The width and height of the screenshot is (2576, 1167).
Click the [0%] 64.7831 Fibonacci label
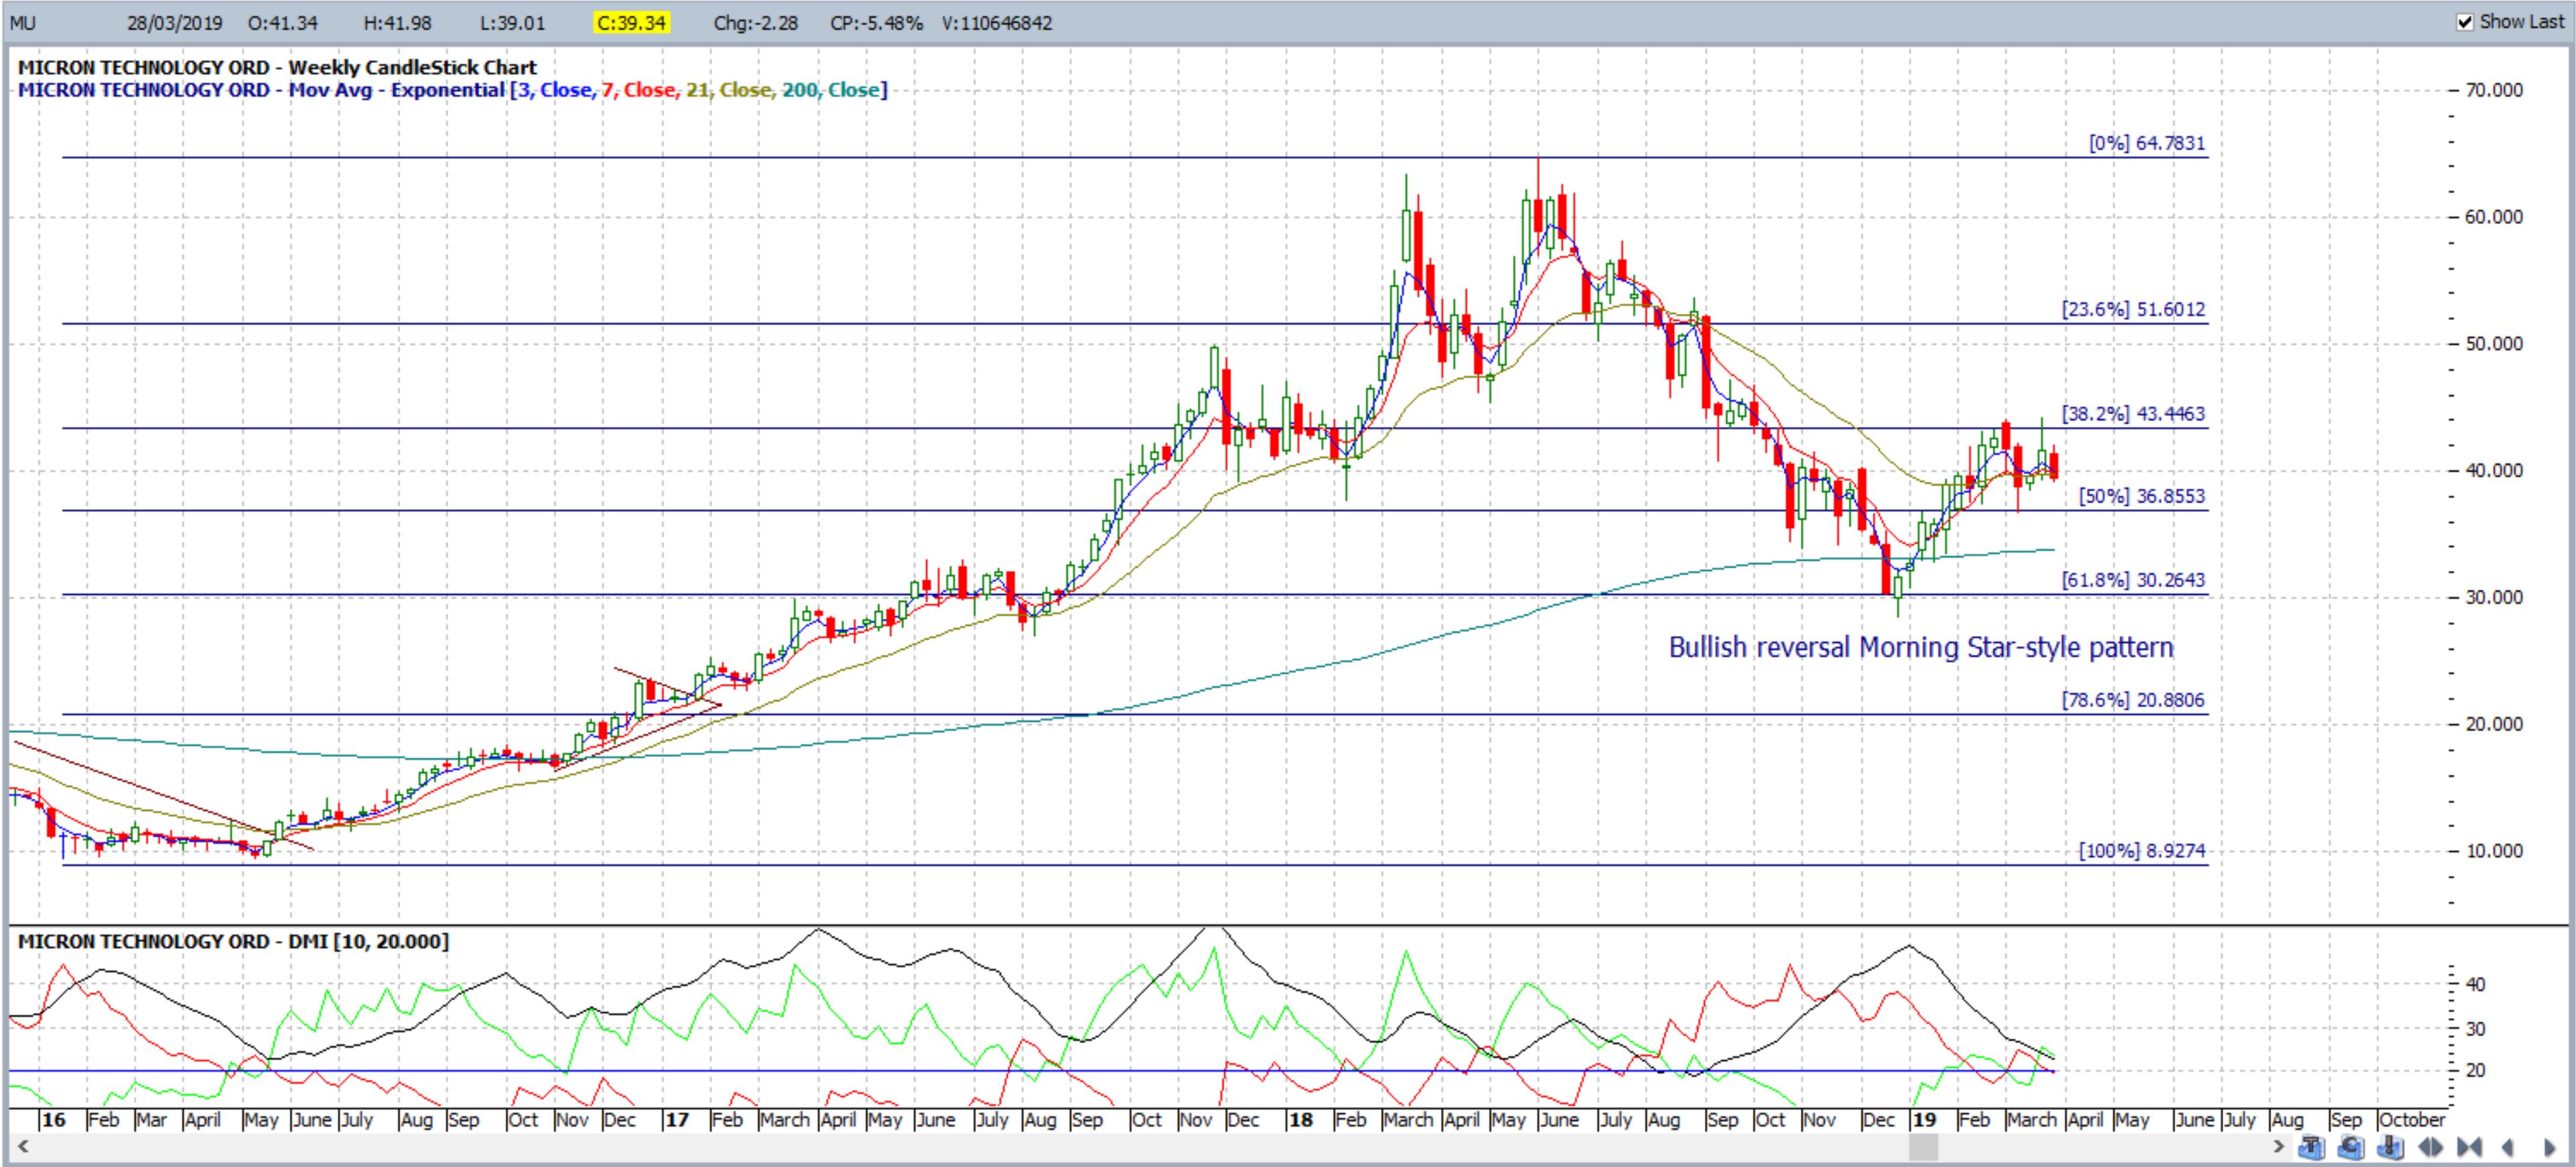click(2147, 143)
